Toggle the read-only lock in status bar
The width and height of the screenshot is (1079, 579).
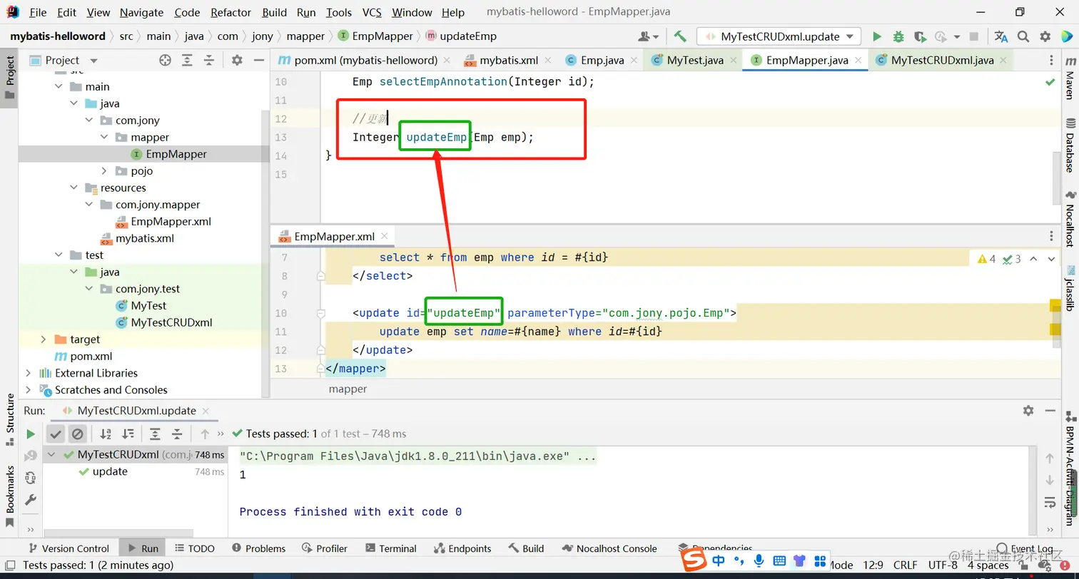point(1024,565)
